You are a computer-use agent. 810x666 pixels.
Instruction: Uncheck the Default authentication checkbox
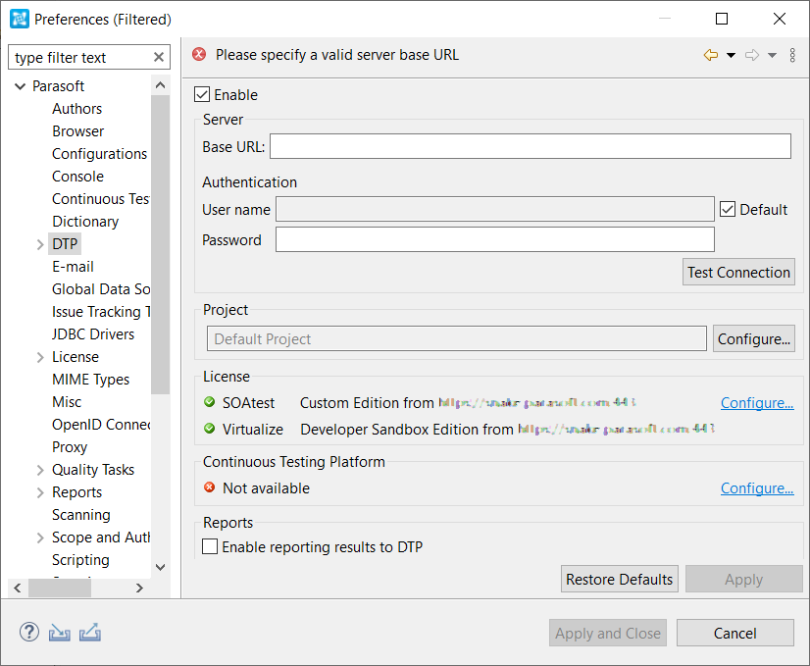(x=728, y=209)
